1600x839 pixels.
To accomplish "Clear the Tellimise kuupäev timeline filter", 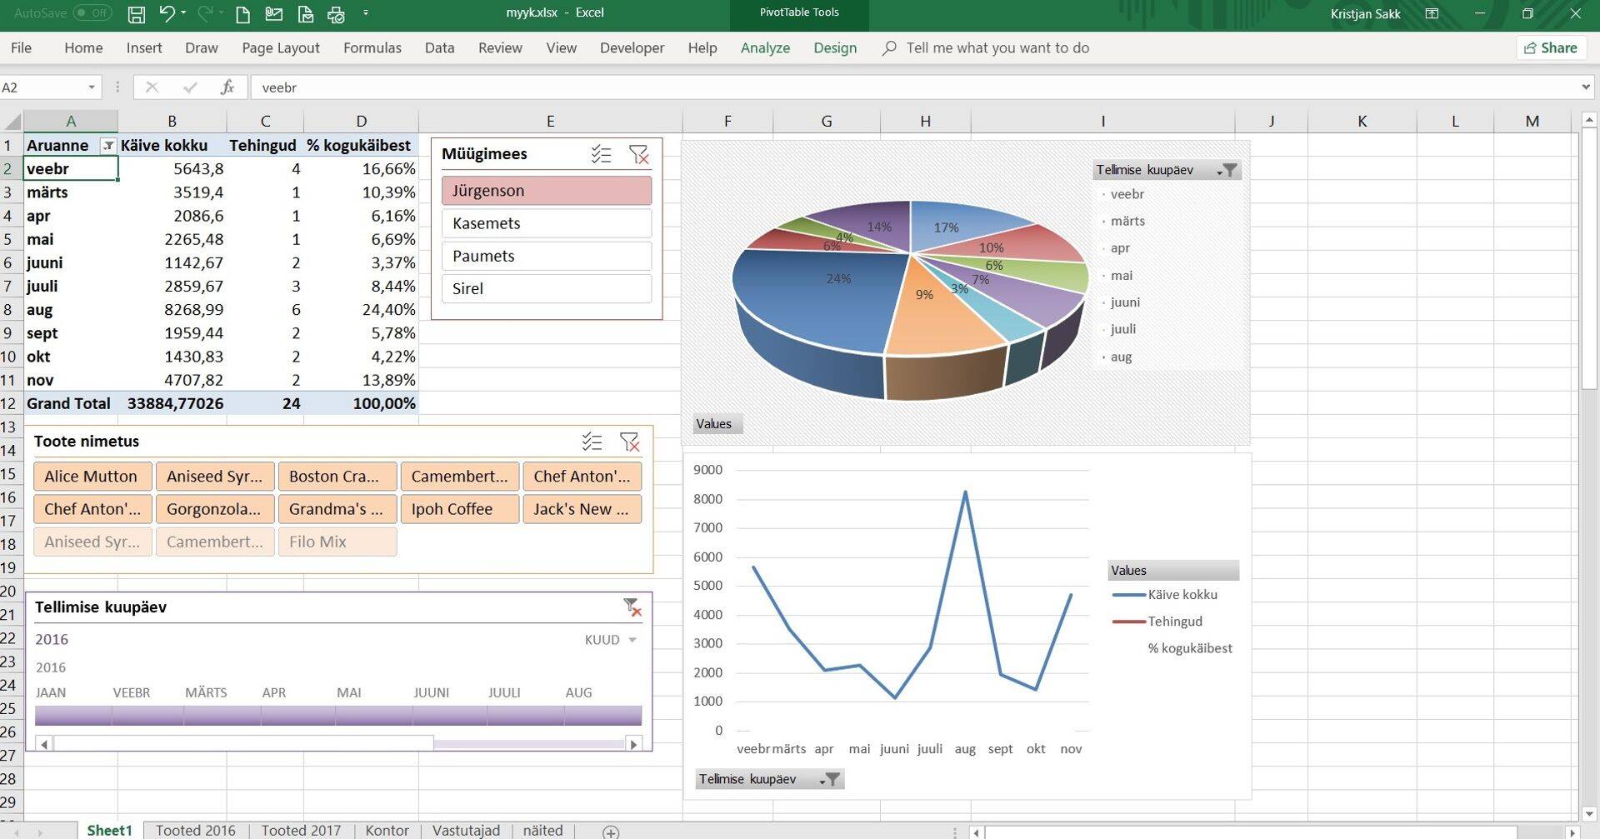I will pyautogui.click(x=632, y=607).
